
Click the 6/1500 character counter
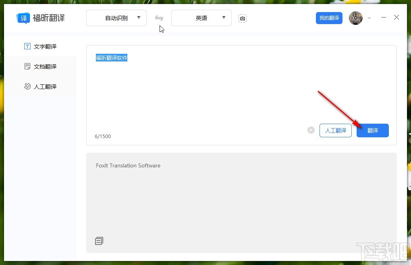pyautogui.click(x=103, y=136)
